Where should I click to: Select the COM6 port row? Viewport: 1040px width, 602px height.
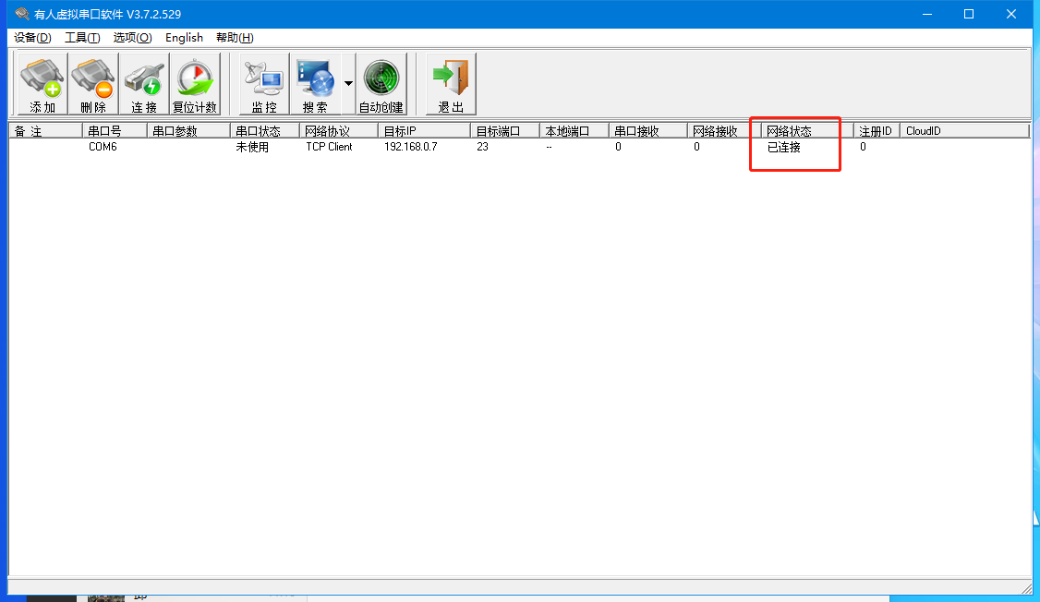pyautogui.click(x=103, y=147)
